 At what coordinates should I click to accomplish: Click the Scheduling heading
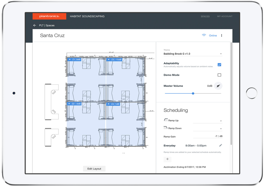176,110
